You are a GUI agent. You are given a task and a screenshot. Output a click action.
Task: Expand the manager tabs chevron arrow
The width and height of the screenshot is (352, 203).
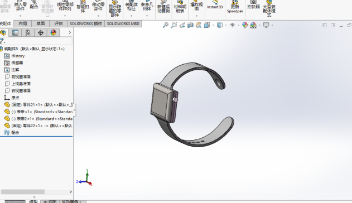click(x=70, y=32)
